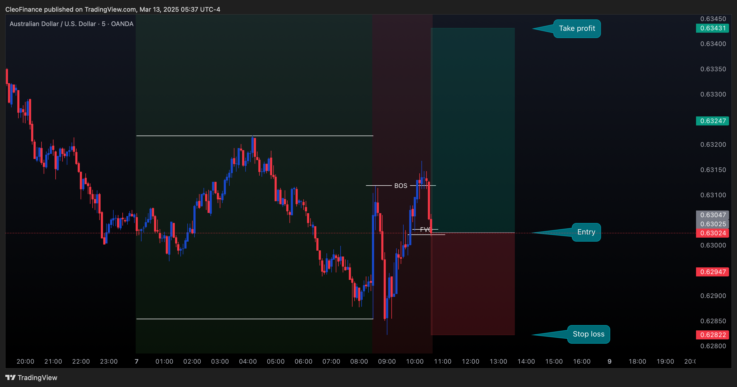Click the 11:00 time axis label
This screenshot has height=387, width=737.
[443, 361]
